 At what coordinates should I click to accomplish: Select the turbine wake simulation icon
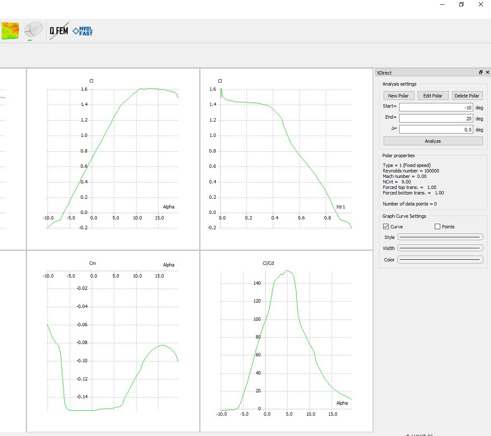[x=33, y=31]
